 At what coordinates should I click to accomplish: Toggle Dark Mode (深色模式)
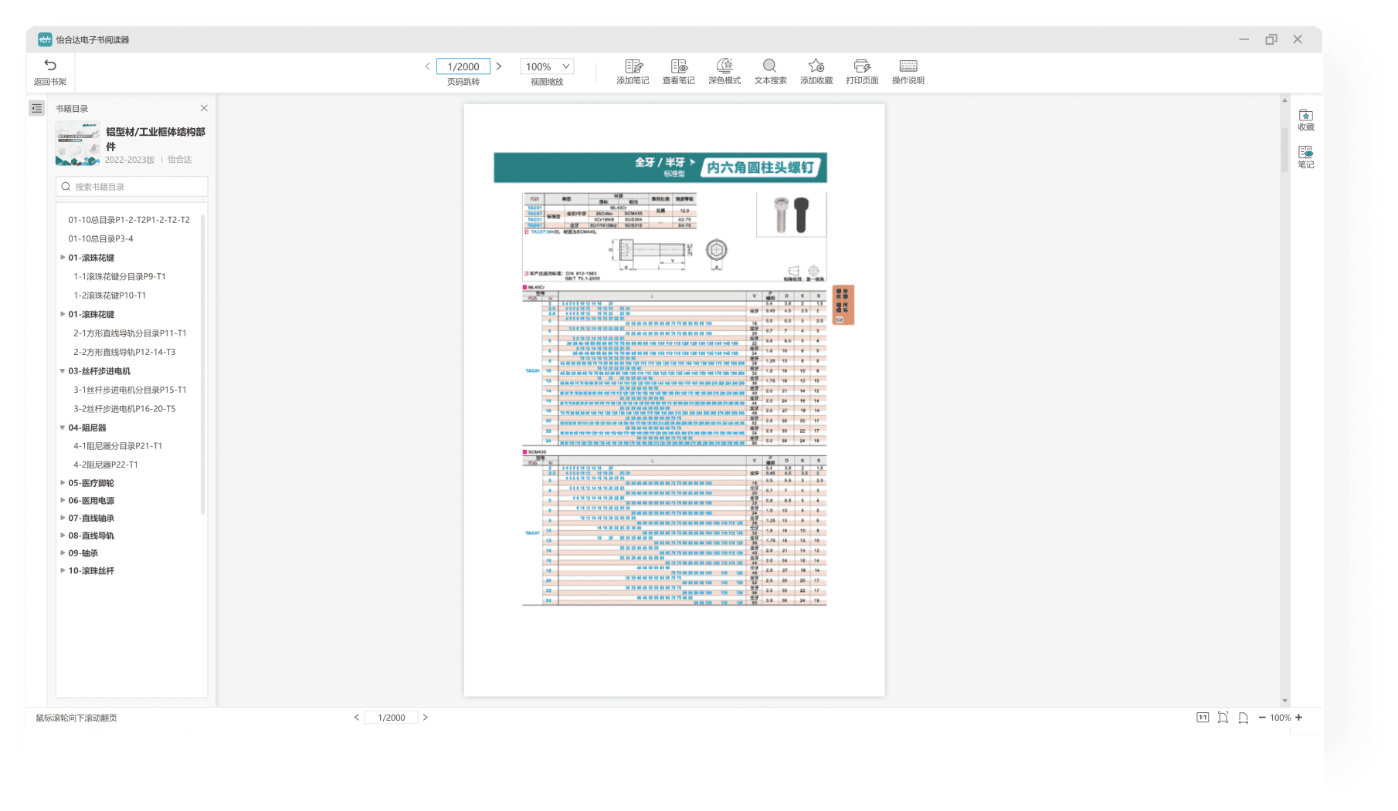724,67
